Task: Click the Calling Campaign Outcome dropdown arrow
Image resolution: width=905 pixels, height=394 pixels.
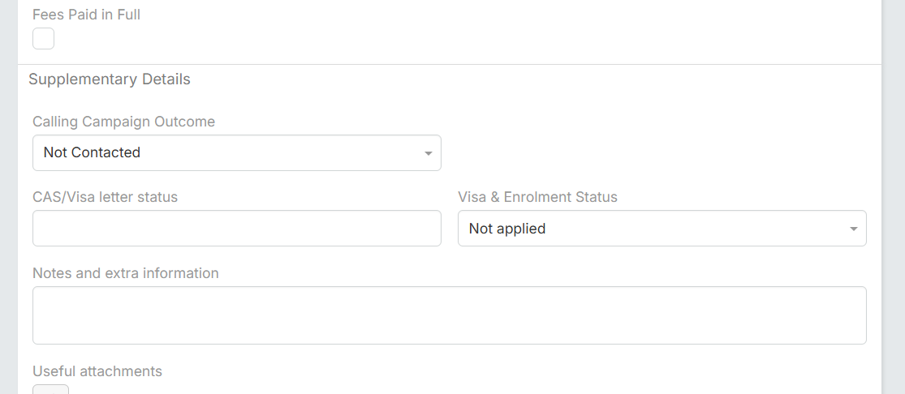Action: (428, 153)
